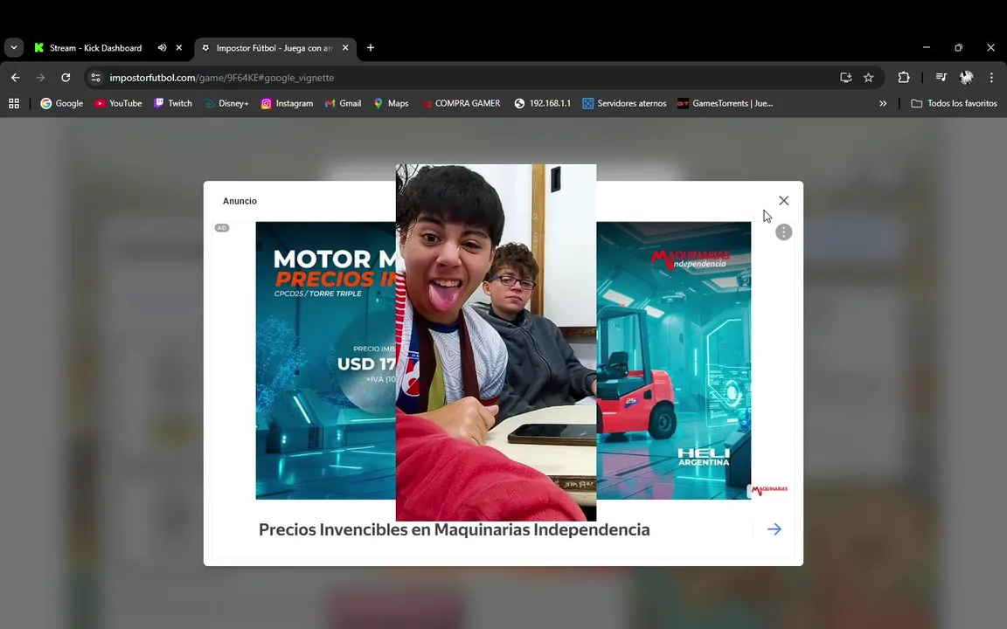Open the Maps bookmark
Image resolution: width=1007 pixels, height=629 pixels.
coord(391,103)
